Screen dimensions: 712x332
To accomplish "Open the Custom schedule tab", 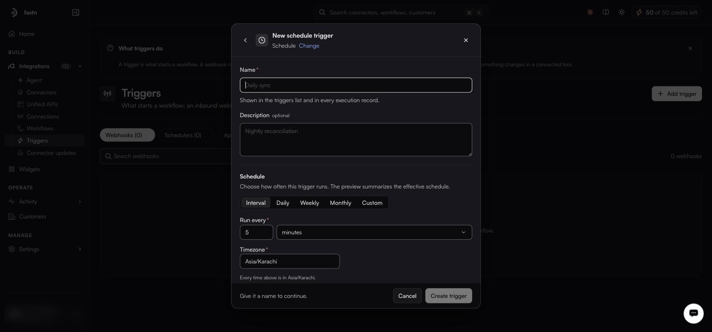I will coord(372,203).
